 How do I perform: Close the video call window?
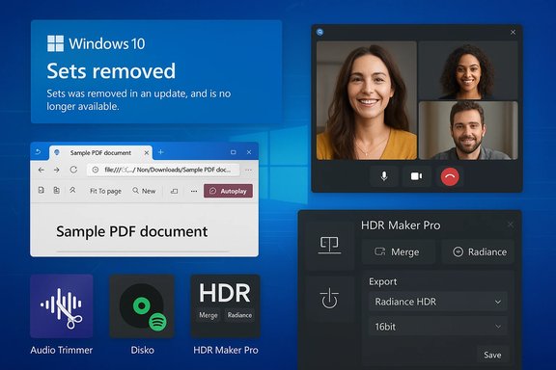tap(513, 32)
